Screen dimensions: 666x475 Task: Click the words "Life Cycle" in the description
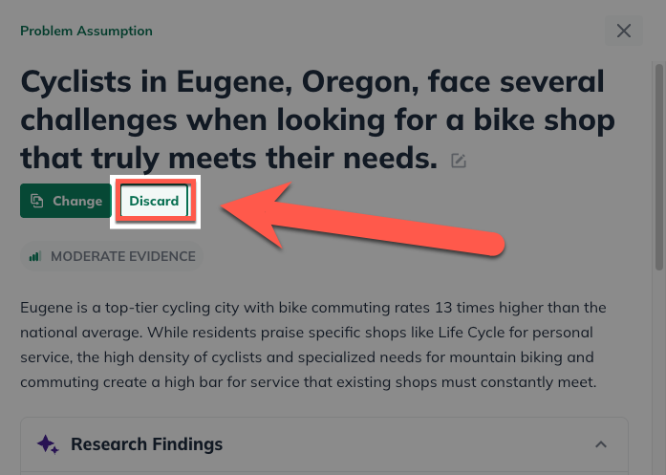tap(466, 333)
